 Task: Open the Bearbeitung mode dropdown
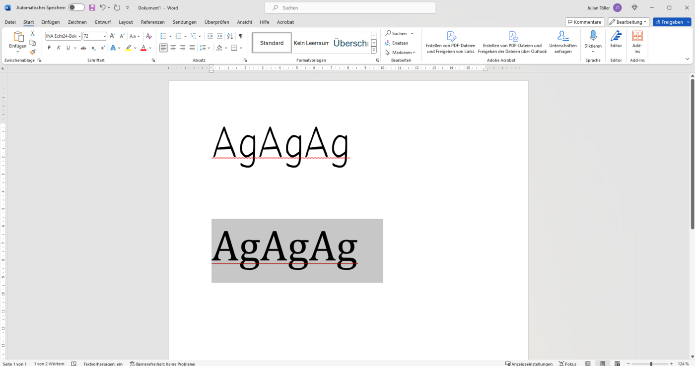pos(628,22)
